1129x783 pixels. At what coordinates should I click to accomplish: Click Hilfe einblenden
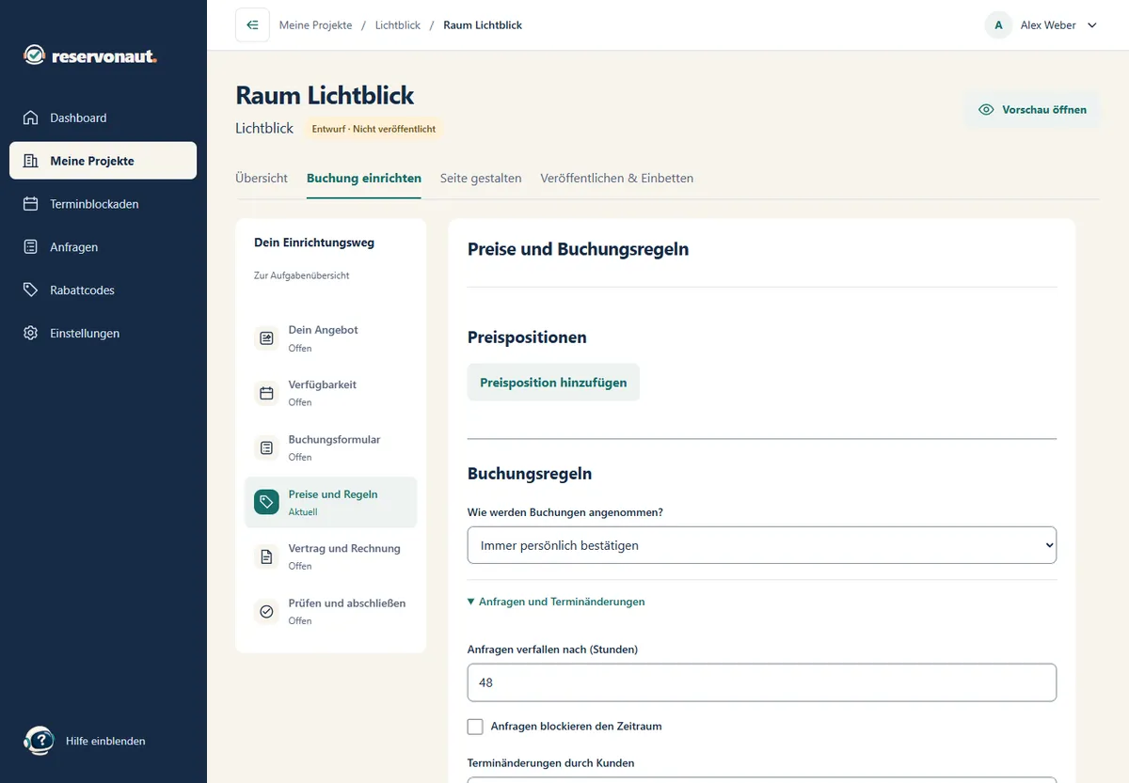coord(105,741)
